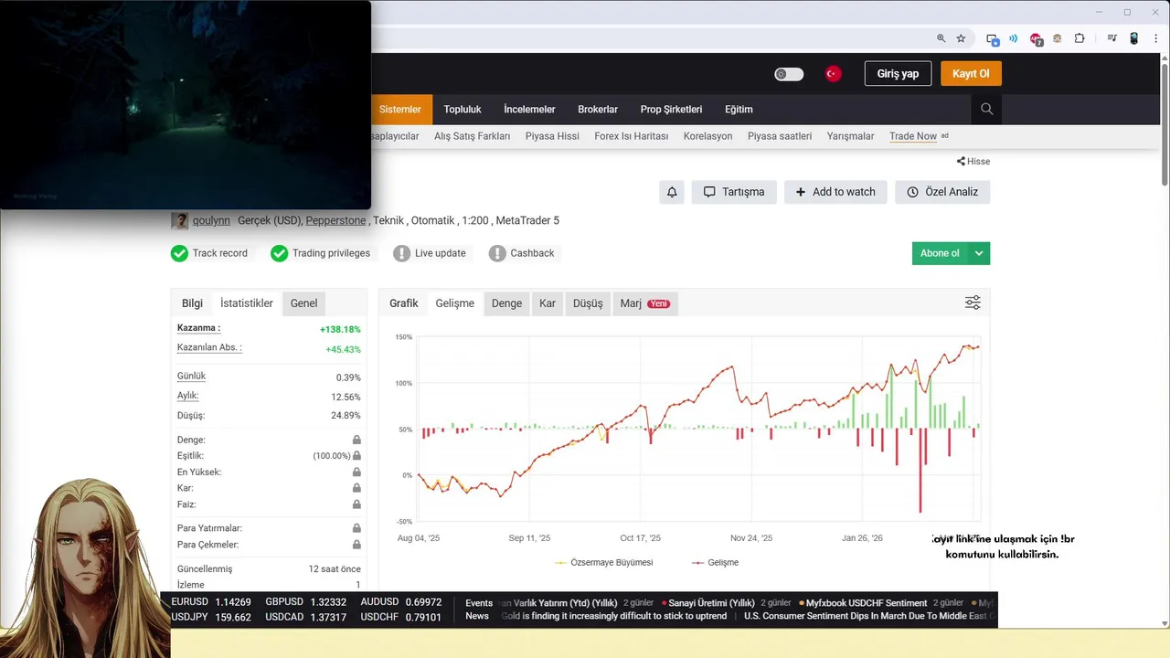Open the Tartışma discussion button

click(734, 192)
